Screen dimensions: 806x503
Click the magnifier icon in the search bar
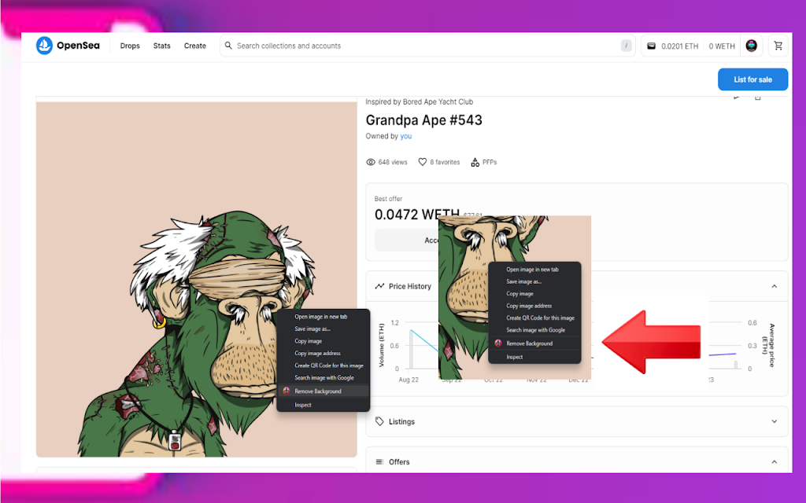click(228, 46)
